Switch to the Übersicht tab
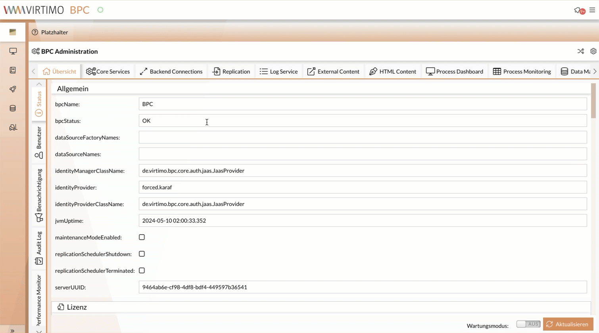This screenshot has height=333, width=599. (60, 71)
